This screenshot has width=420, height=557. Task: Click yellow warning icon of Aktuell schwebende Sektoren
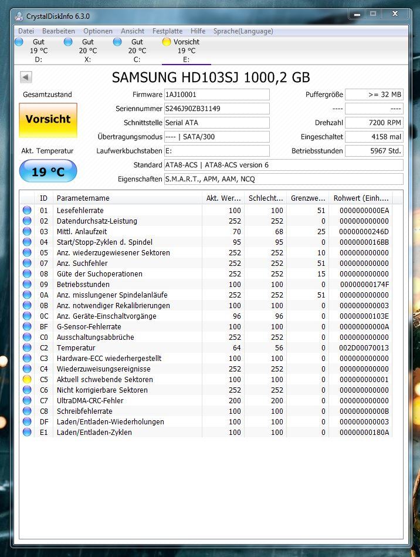point(27,379)
